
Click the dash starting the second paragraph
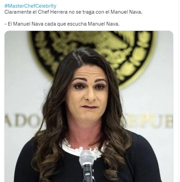coord(5,24)
